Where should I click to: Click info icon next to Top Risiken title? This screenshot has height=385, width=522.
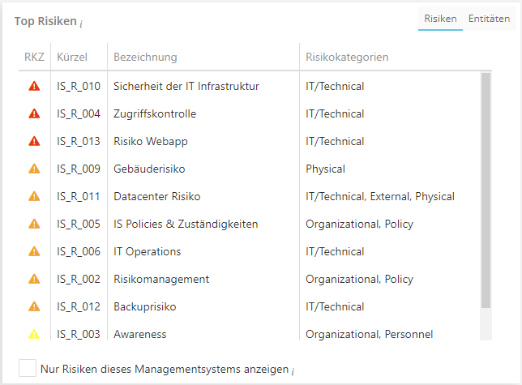click(x=81, y=24)
